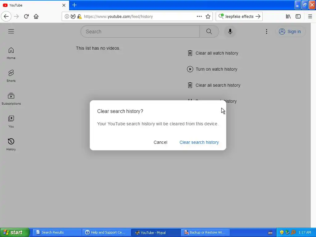Open the browser Library icon
The width and height of the screenshot is (316, 237).
(x=288, y=16)
